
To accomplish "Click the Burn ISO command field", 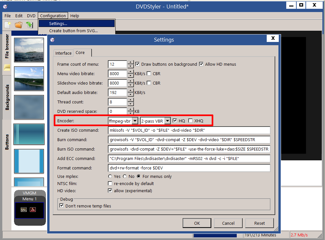I will 189,149.
